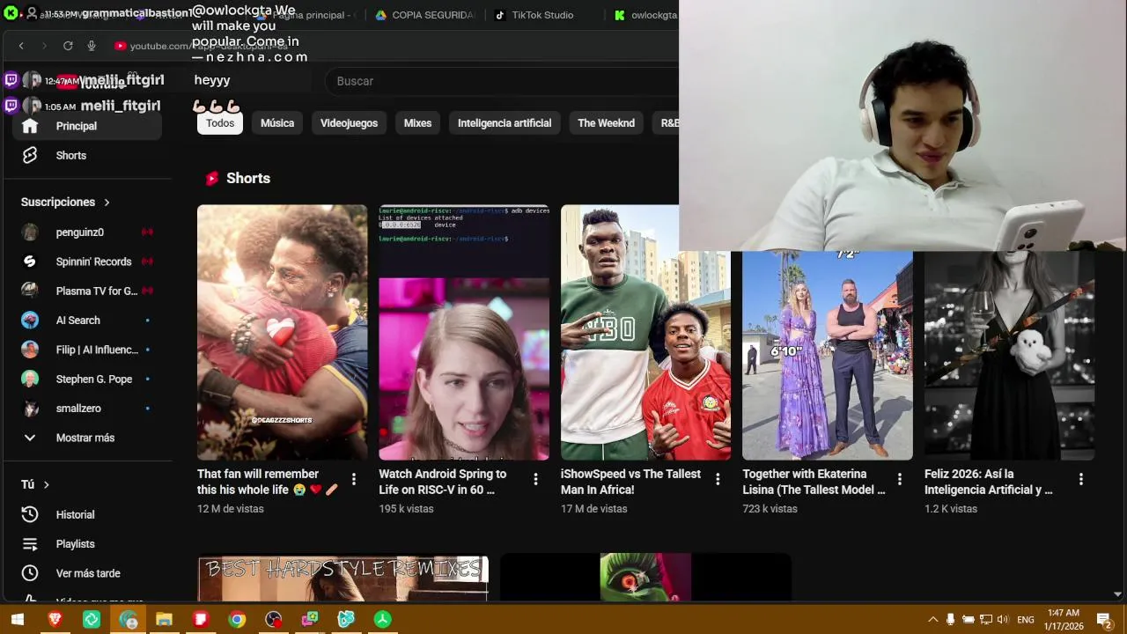Show hidden system tray icons
The height and width of the screenshot is (634, 1127).
pyautogui.click(x=932, y=620)
